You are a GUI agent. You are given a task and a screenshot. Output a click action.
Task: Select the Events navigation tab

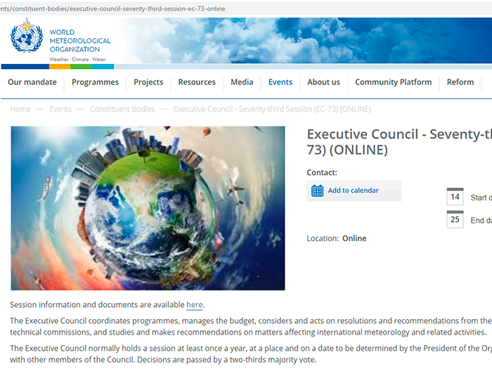pos(280,82)
